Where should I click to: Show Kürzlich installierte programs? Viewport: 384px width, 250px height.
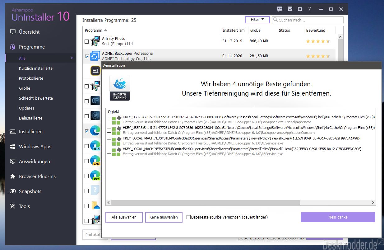point(36,68)
